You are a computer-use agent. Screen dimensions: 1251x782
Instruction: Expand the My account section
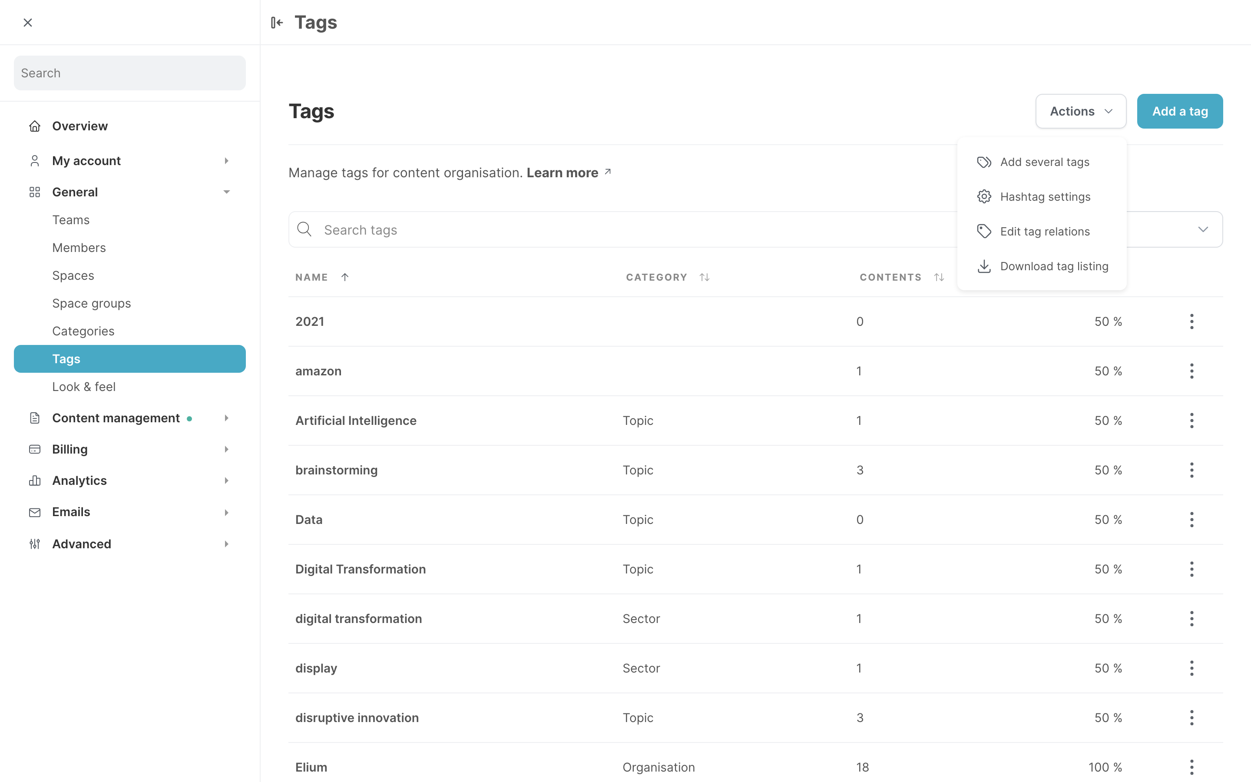point(226,161)
